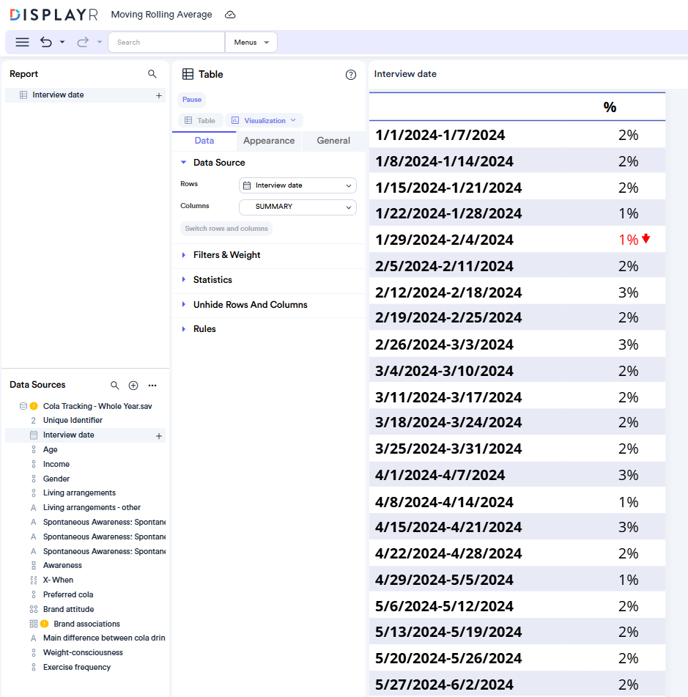688x697 pixels.
Task: Collapse the Data Source section
Action: 182,162
